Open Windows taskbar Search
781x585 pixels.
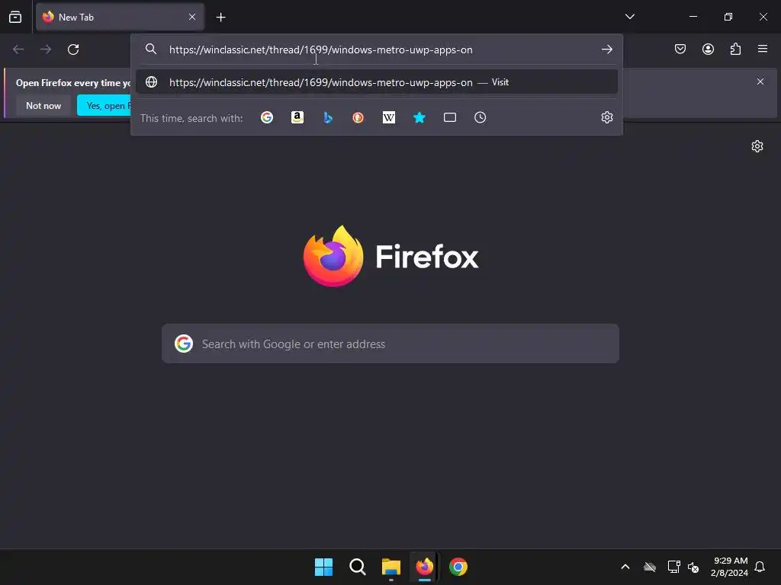(x=358, y=567)
